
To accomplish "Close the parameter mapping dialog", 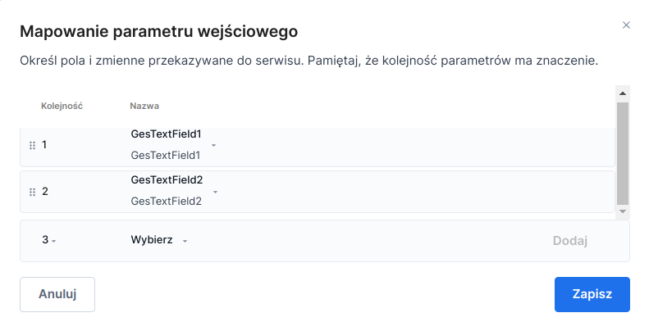I will point(626,25).
